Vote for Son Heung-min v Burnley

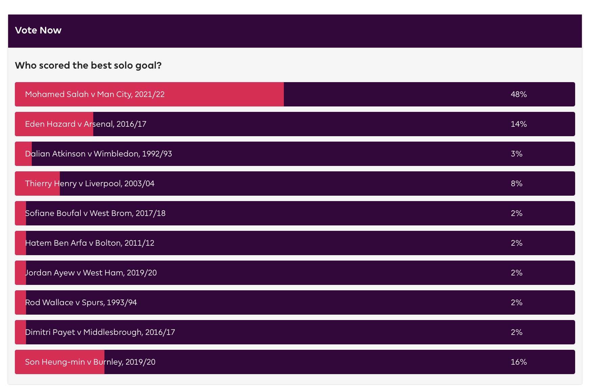tap(90, 362)
